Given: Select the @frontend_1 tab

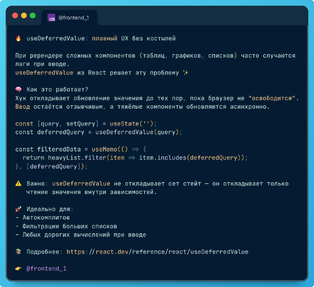Looking at the screenshot, I should pos(69,18).
